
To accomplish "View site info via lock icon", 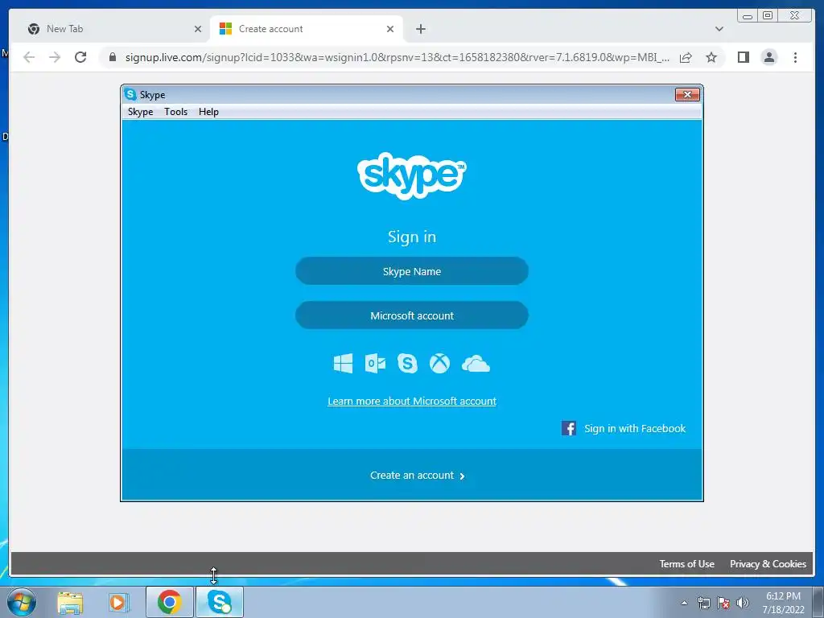I will coord(112,57).
